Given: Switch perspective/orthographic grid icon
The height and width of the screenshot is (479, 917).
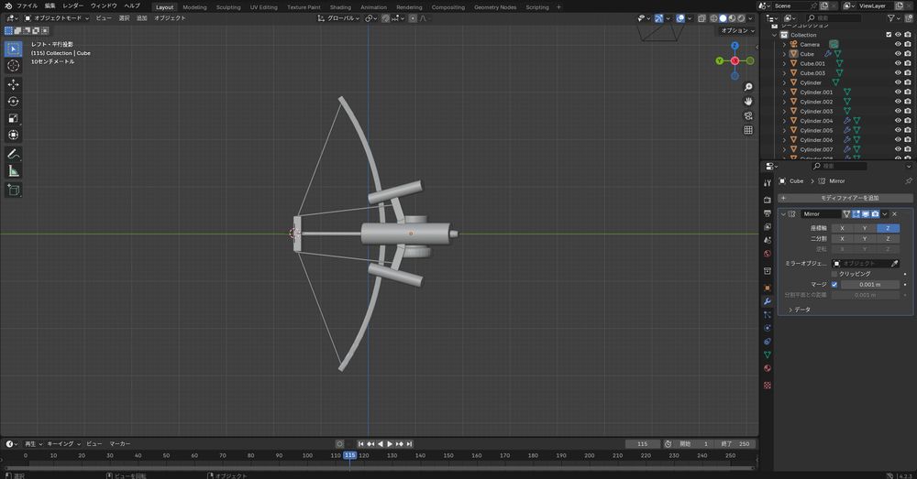Looking at the screenshot, I should point(748,130).
